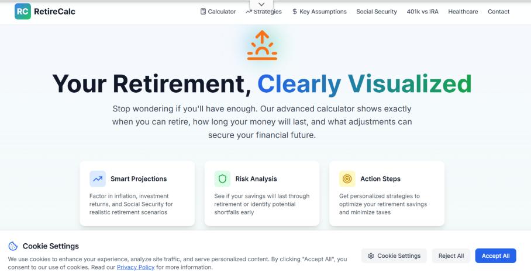Click the calculator icon in navbar

204,12
